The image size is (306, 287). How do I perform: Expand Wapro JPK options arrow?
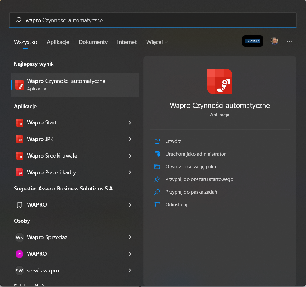130,139
